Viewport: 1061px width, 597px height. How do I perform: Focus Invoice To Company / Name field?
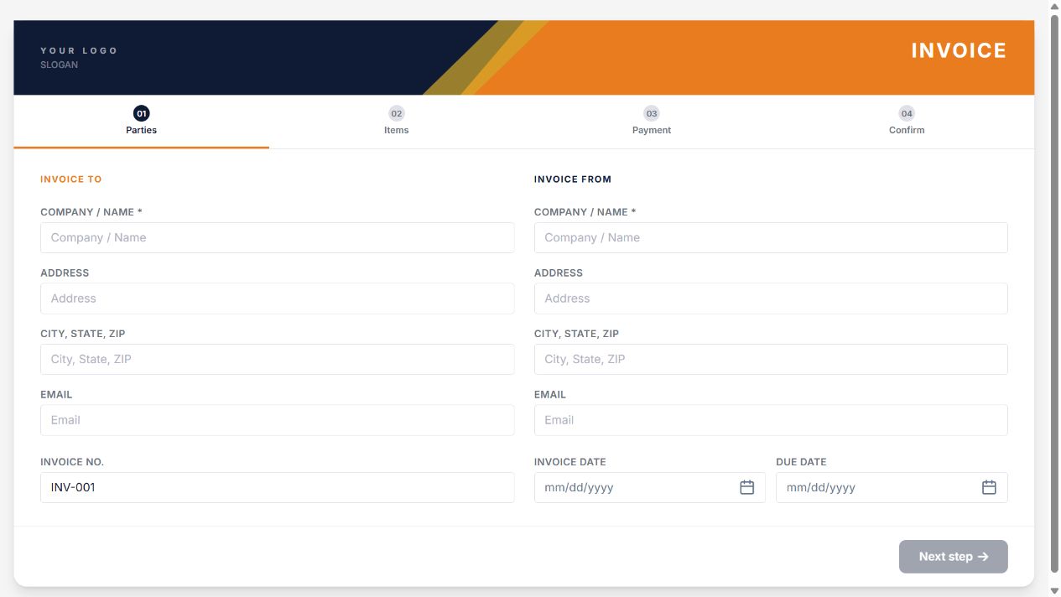(x=278, y=237)
